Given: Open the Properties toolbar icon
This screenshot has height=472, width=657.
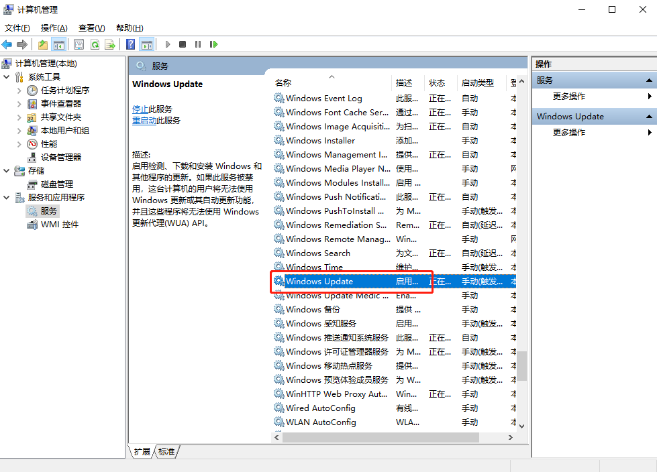Looking at the screenshot, I should (79, 44).
